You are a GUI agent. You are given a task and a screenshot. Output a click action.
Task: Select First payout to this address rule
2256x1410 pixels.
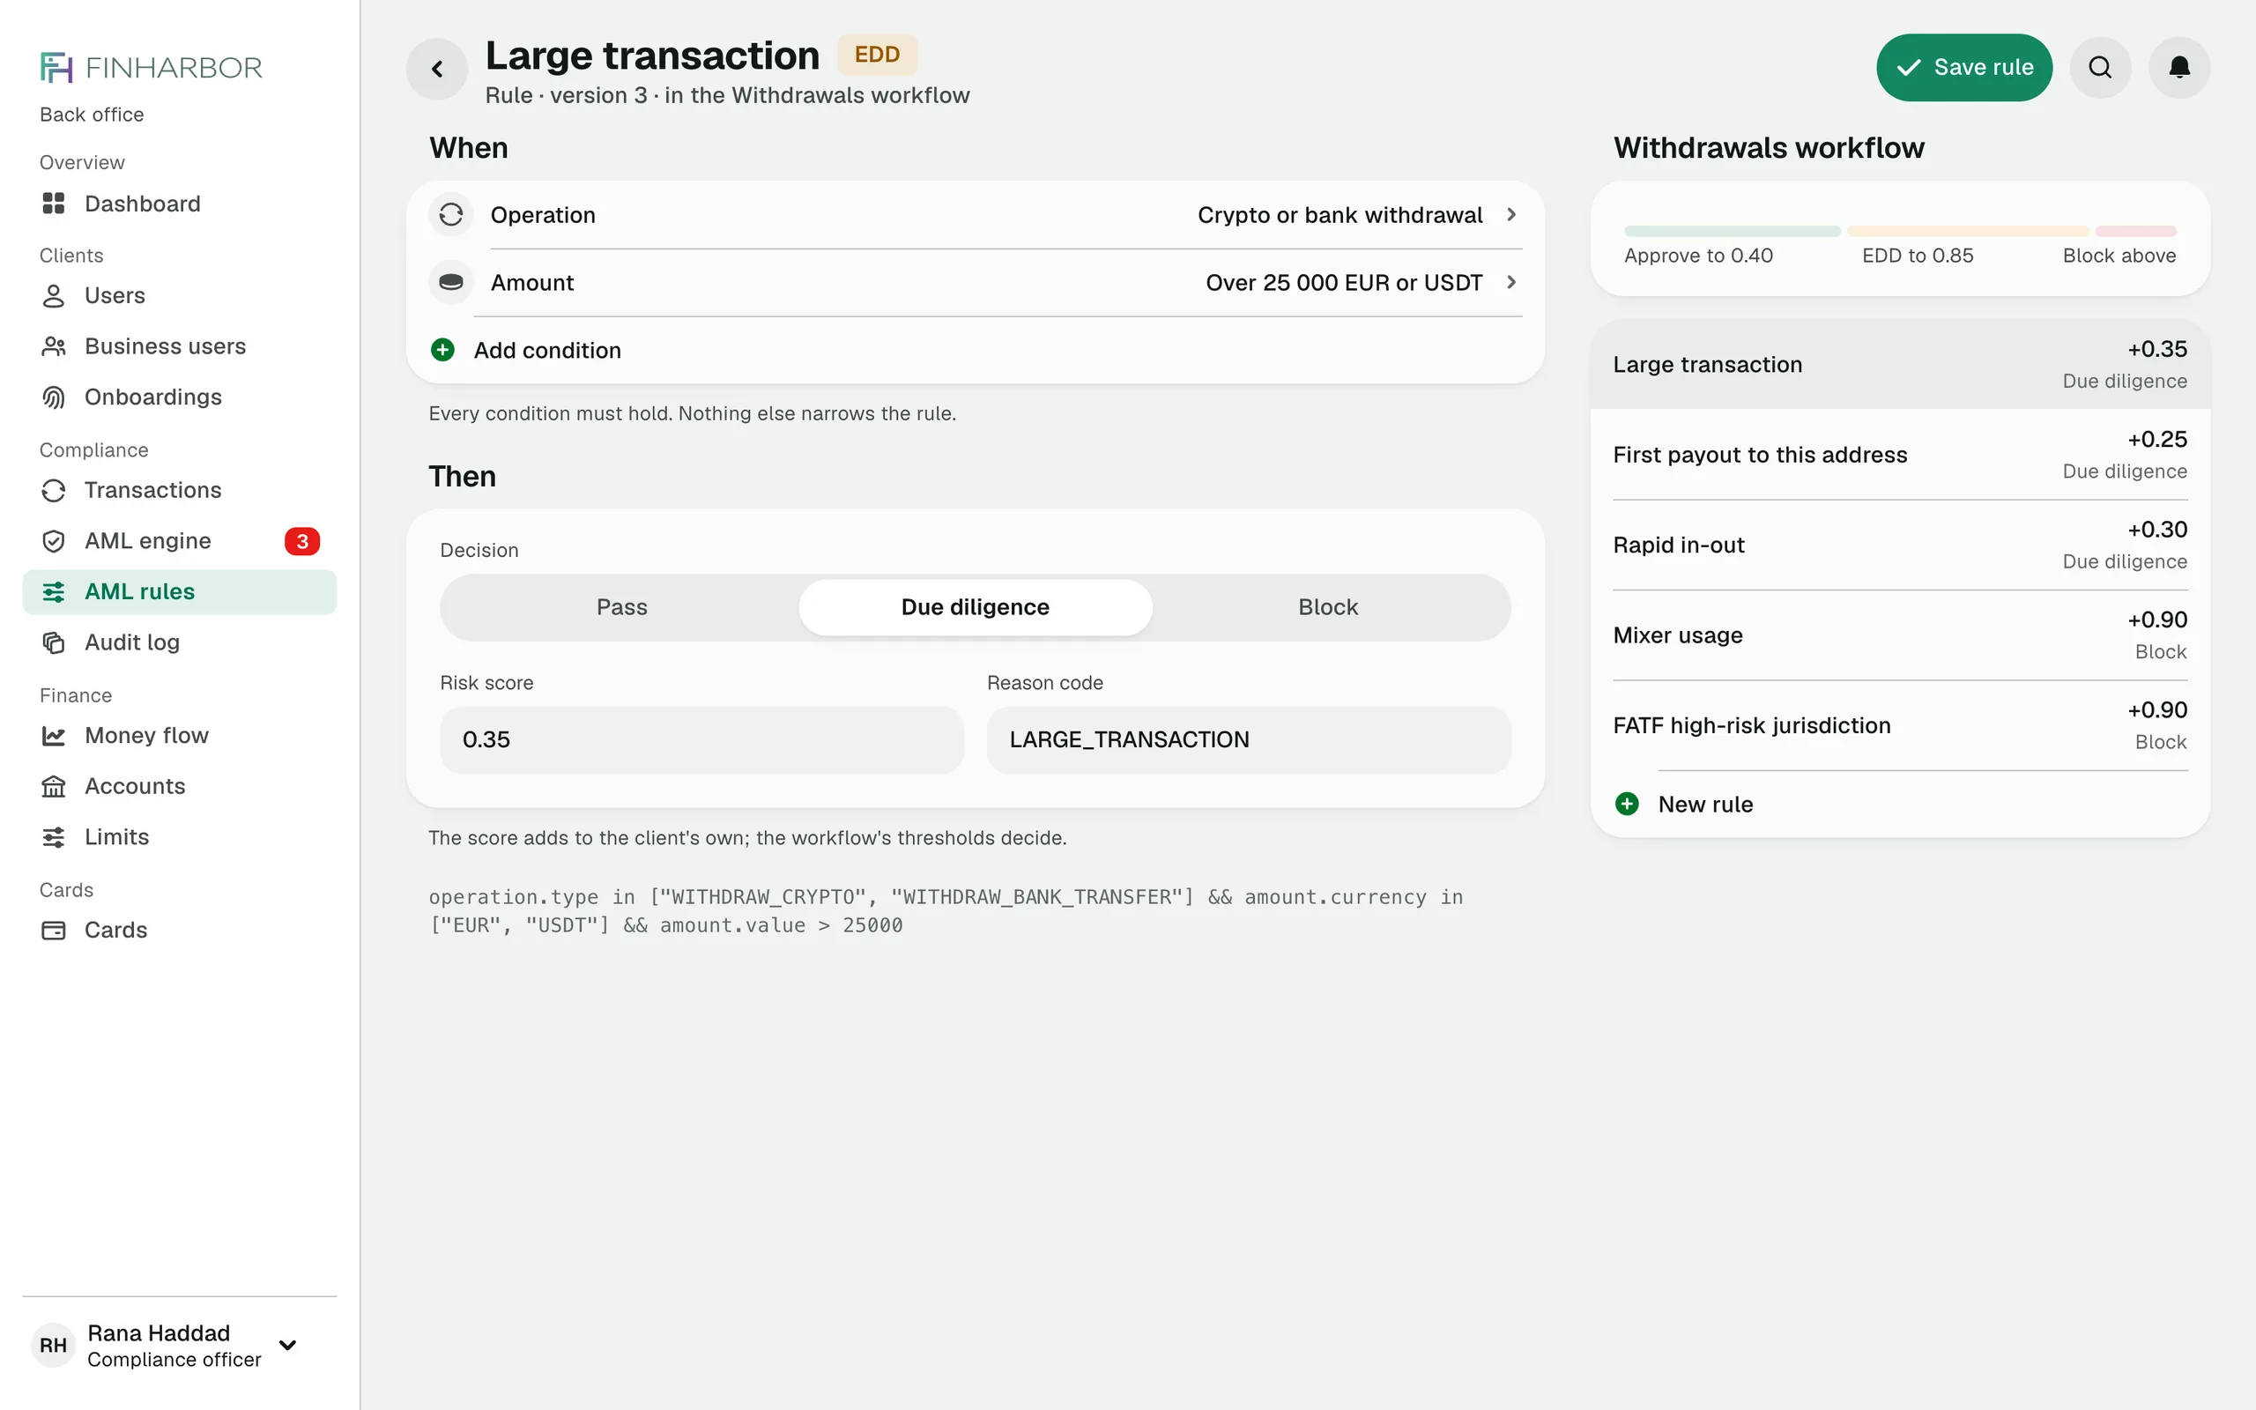pos(1900,455)
